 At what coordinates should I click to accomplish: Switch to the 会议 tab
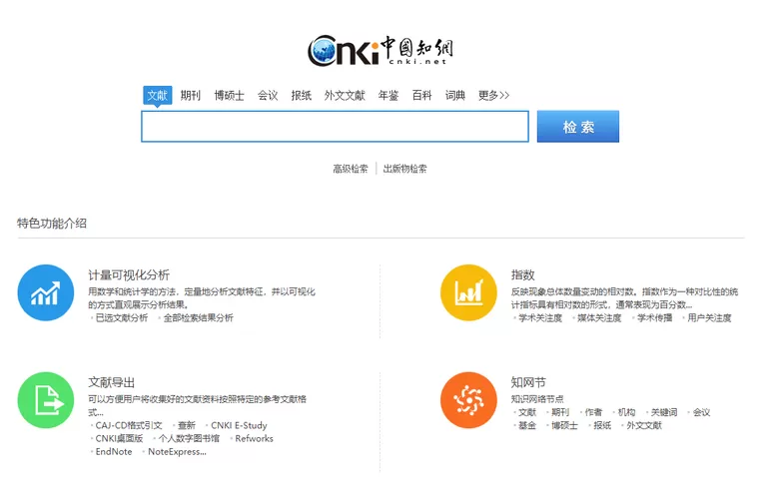tap(268, 96)
